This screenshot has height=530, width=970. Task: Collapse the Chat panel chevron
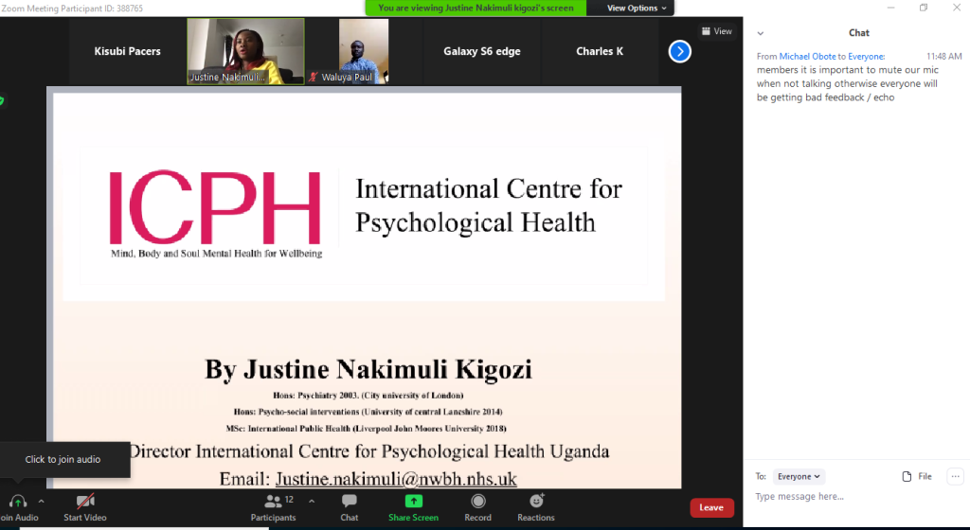click(760, 33)
